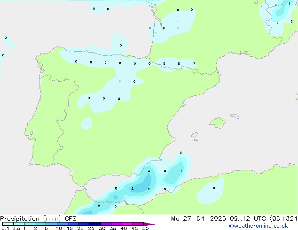Click the '0.1' legend scale number
This screenshot has height=230, width=298.
coord(5,228)
